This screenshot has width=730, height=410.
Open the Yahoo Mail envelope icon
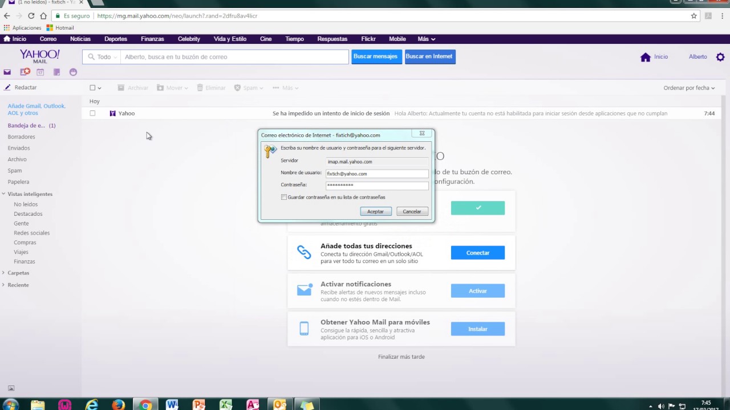[7, 72]
